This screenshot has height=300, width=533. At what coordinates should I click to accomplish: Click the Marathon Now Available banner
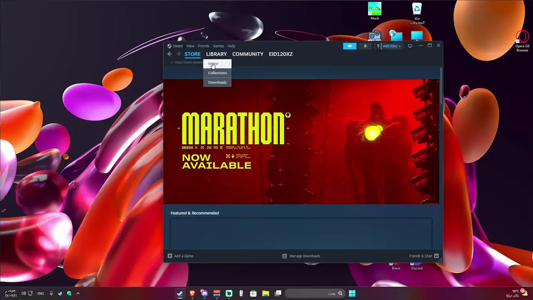(x=301, y=142)
